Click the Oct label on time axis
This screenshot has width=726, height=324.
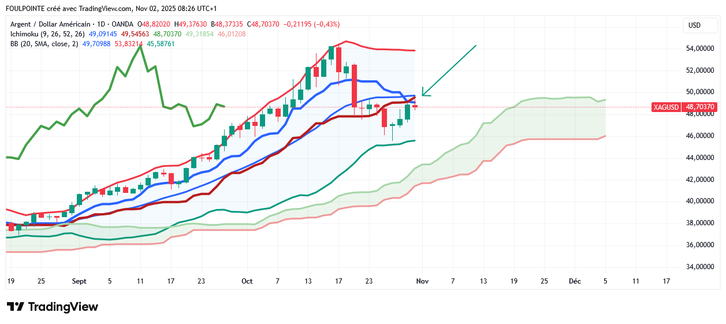(247, 281)
